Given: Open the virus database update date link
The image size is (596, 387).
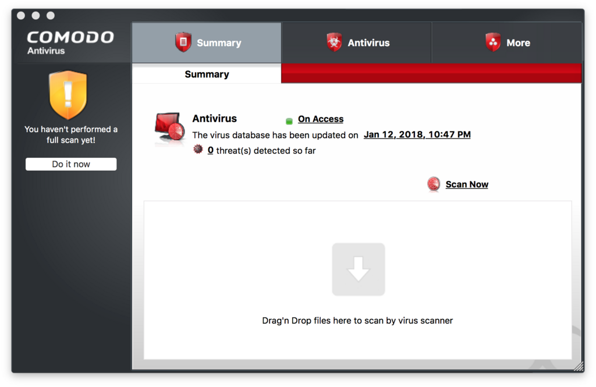Looking at the screenshot, I should tap(417, 134).
